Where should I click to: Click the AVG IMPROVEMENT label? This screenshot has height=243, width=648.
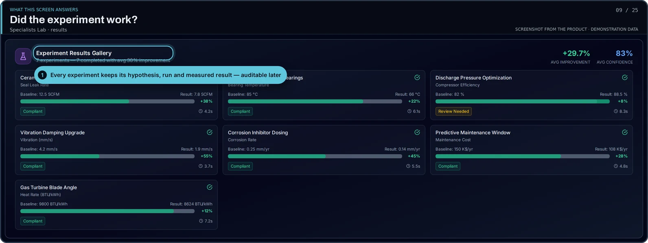[570, 62]
